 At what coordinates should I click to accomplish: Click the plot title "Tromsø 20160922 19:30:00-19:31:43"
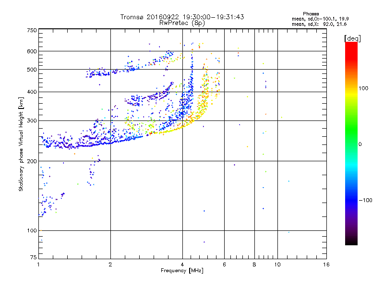[x=182, y=17]
